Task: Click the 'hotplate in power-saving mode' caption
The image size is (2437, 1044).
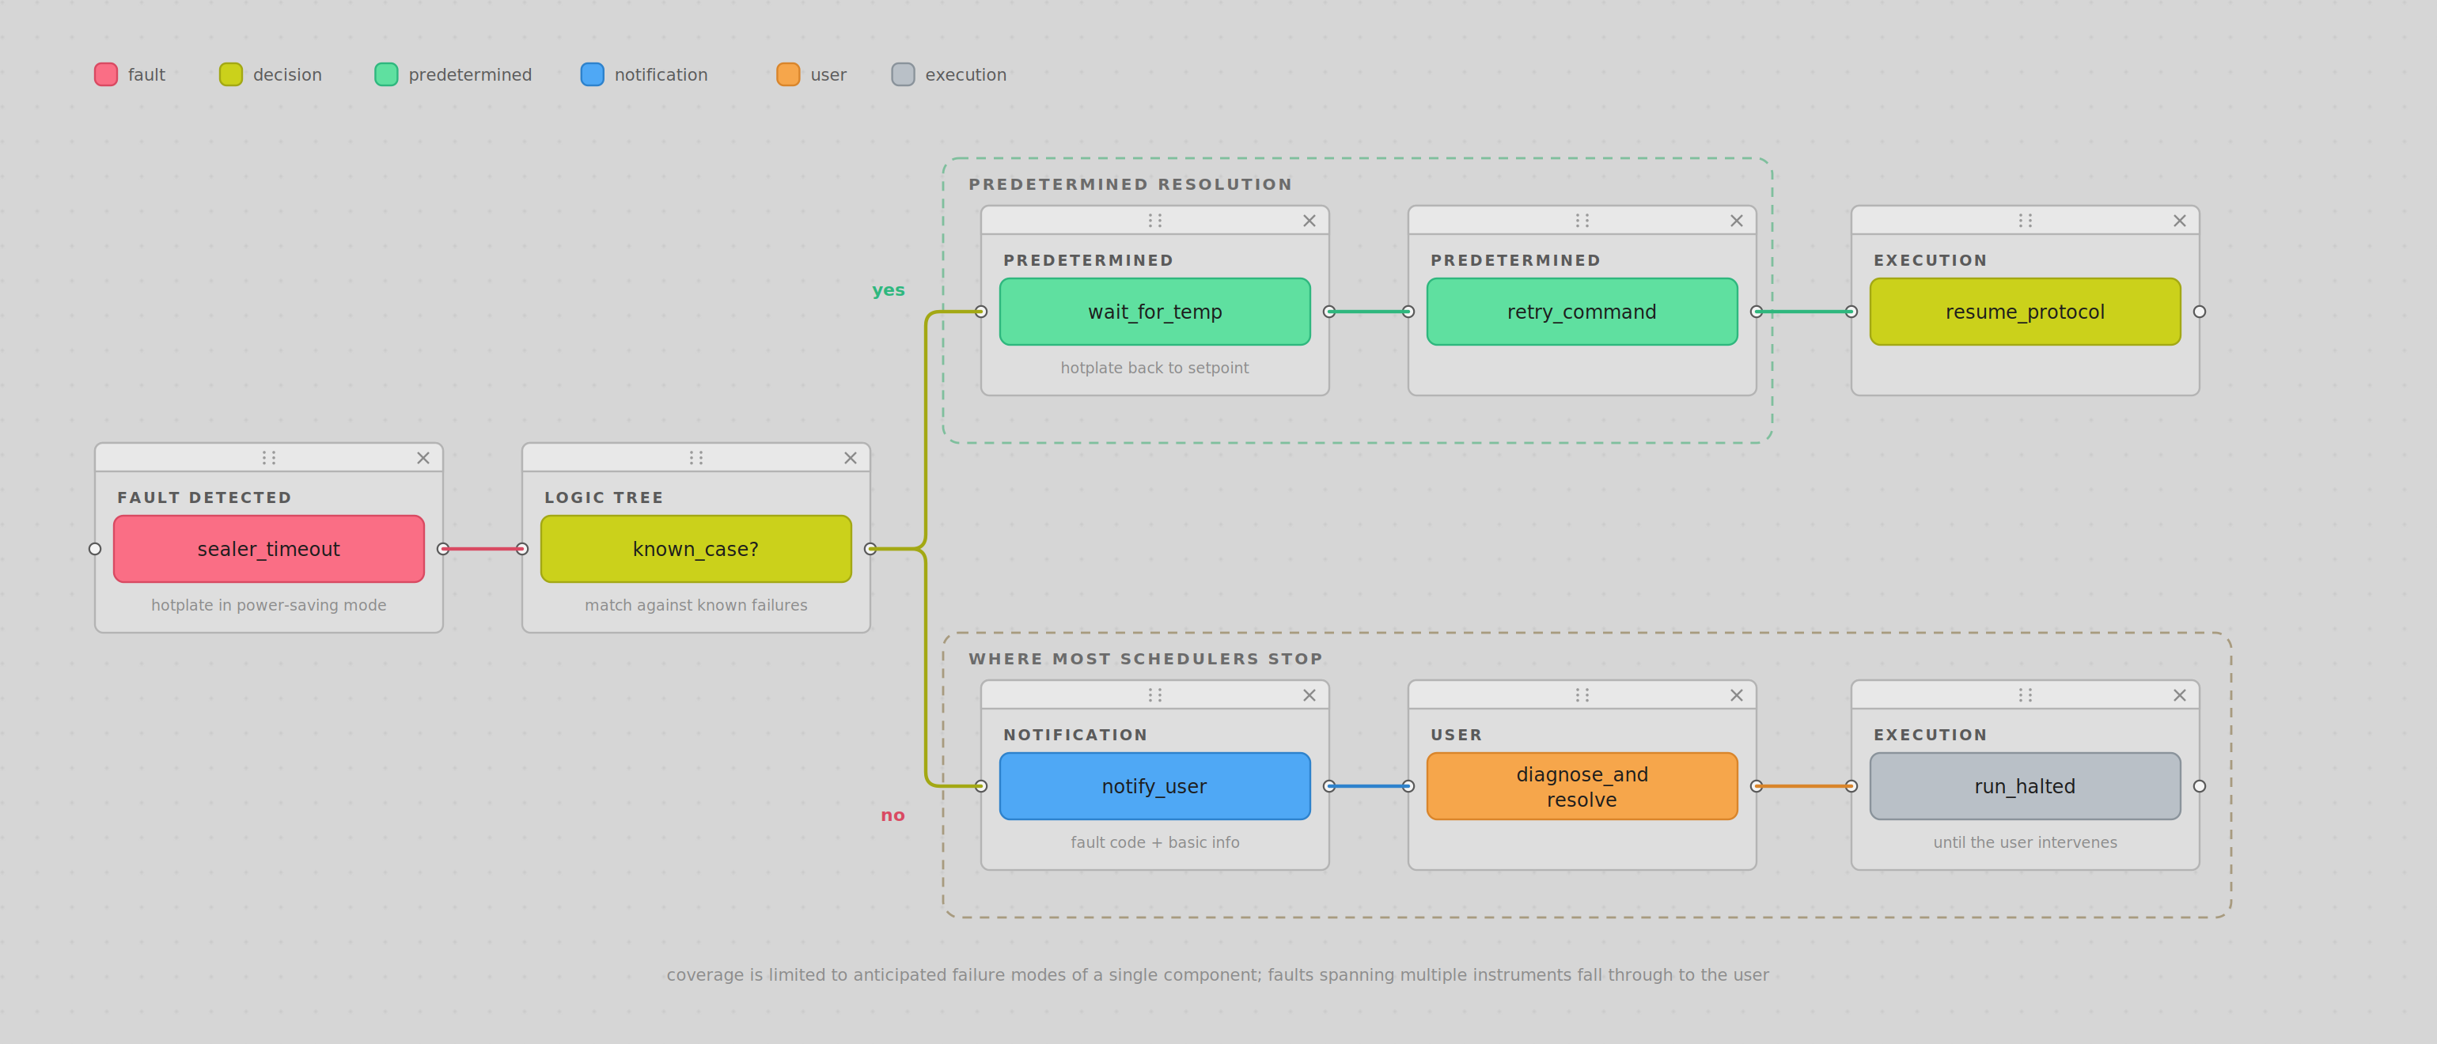Action: pos(269,605)
